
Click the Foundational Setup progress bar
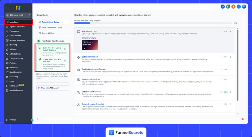tap(153, 23)
